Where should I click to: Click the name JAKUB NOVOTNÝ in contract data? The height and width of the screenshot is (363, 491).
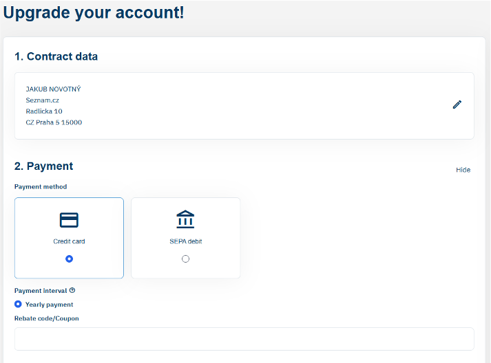coord(53,89)
